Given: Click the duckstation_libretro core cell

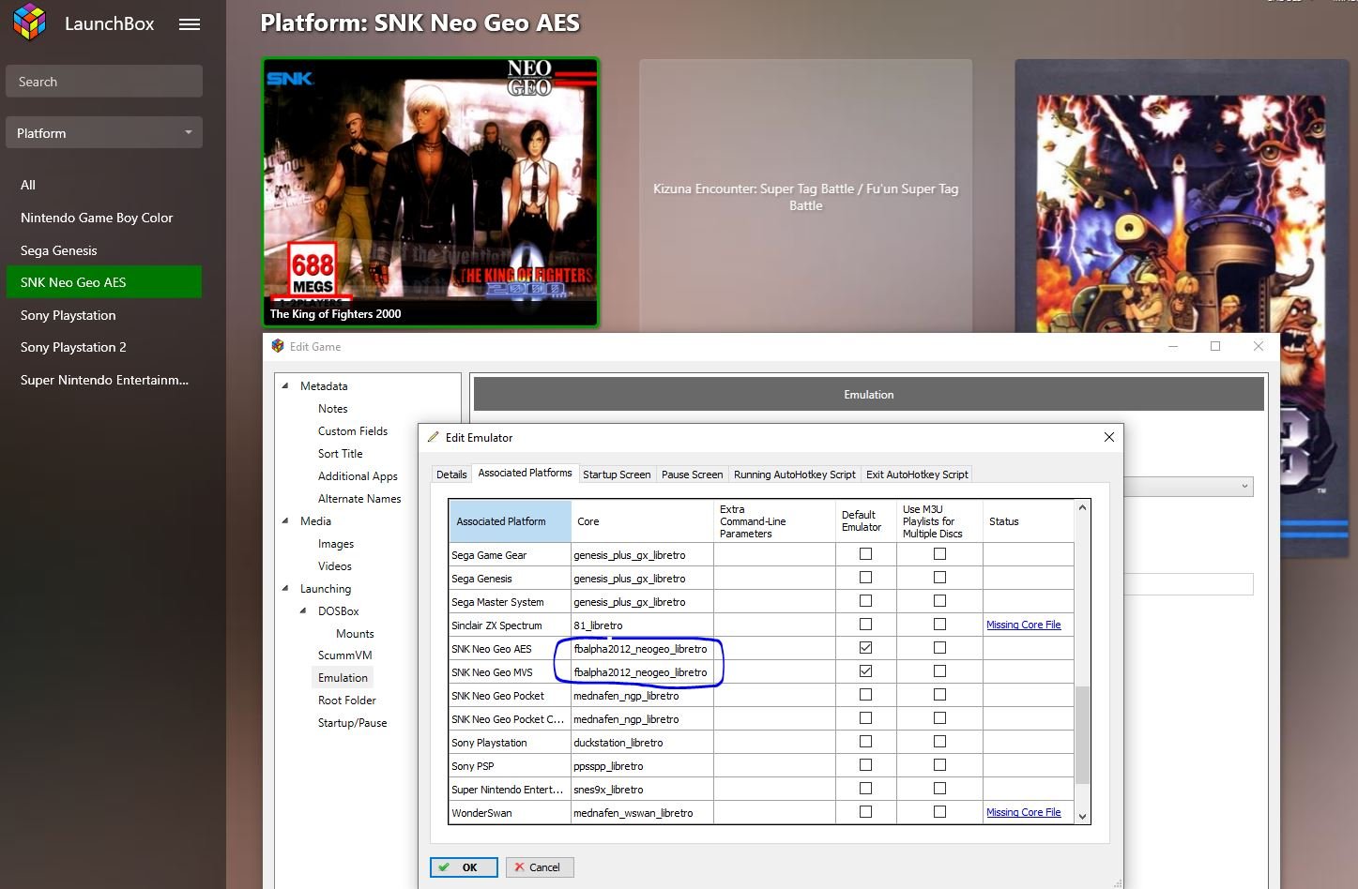Looking at the screenshot, I should click(x=642, y=742).
